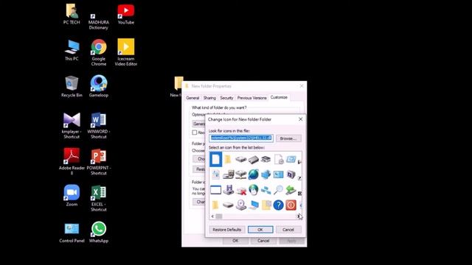Select the blank white page icon
The image size is (472, 265).
[x=215, y=159]
